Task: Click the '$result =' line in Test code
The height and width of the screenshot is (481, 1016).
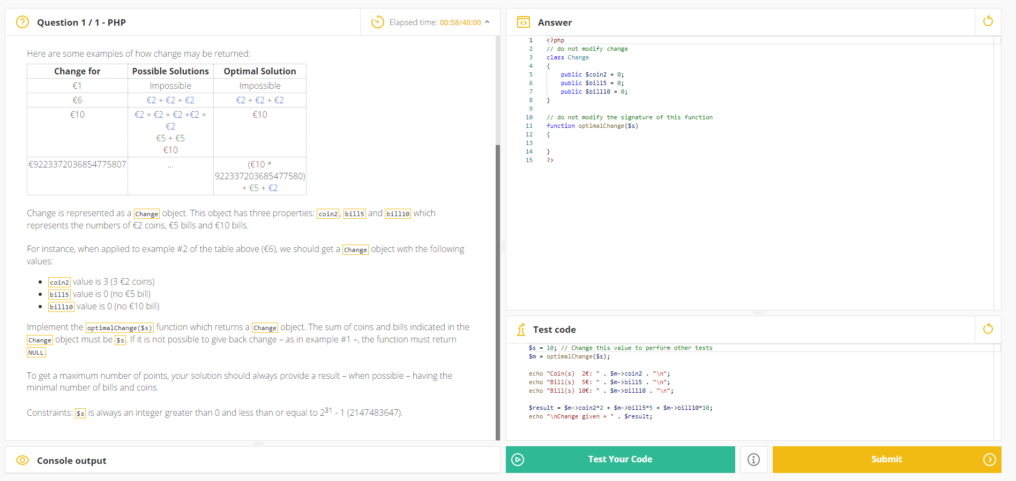Action: [x=621, y=408]
